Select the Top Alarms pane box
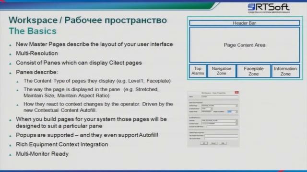Viewport: 307px width, 172px height. tap(198, 71)
